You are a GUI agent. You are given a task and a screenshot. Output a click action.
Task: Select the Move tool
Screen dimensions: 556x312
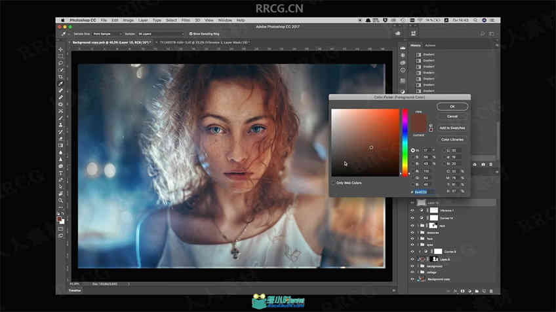60,50
